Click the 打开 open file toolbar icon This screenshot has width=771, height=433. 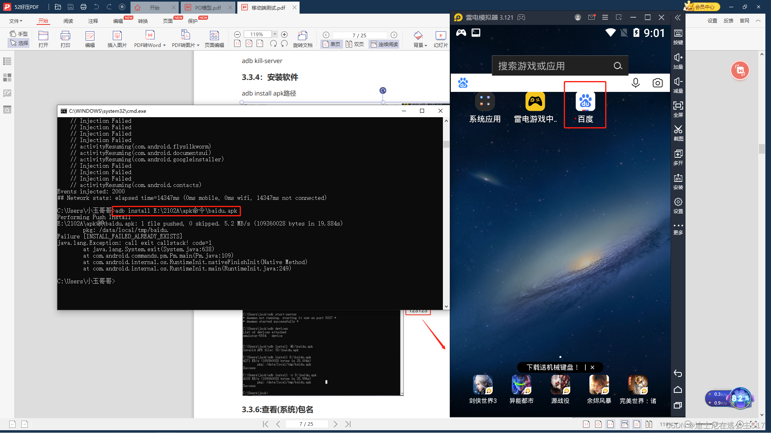pyautogui.click(x=43, y=39)
